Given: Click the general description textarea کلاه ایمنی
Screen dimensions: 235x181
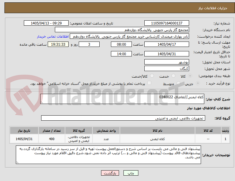Looking at the screenshot, I should pyautogui.click(x=122, y=99).
